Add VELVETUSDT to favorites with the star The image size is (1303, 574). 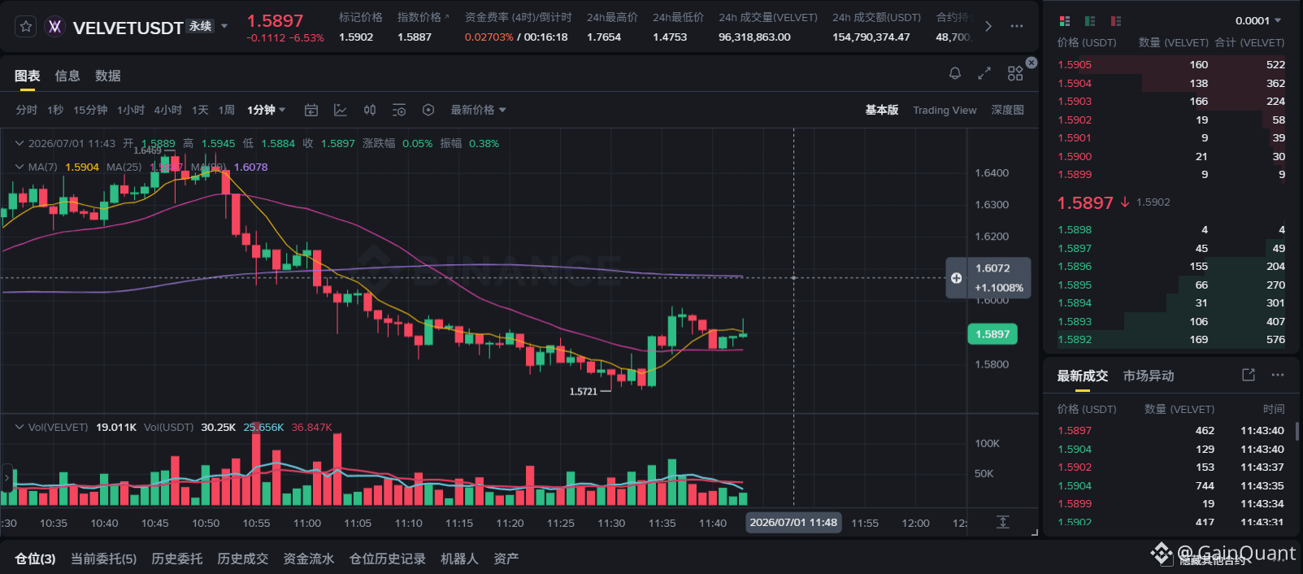(x=26, y=27)
